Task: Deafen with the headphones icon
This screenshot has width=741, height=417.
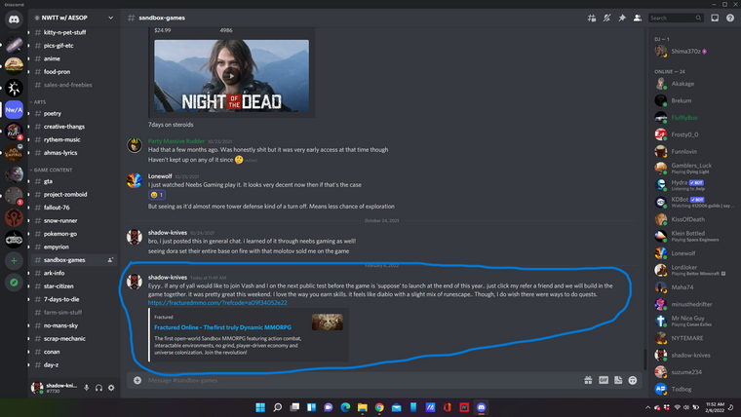Action: pyautogui.click(x=98, y=388)
